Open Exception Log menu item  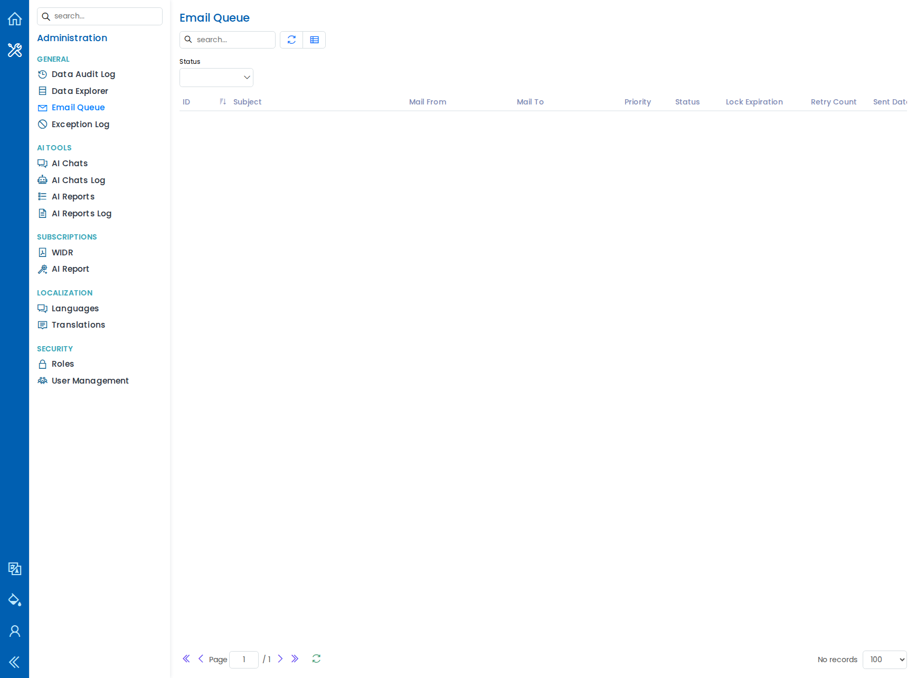[80, 124]
